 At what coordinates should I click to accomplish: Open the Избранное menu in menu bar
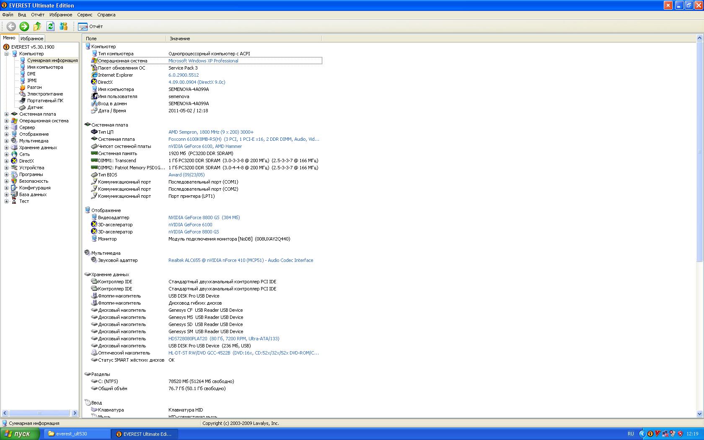coord(61,15)
